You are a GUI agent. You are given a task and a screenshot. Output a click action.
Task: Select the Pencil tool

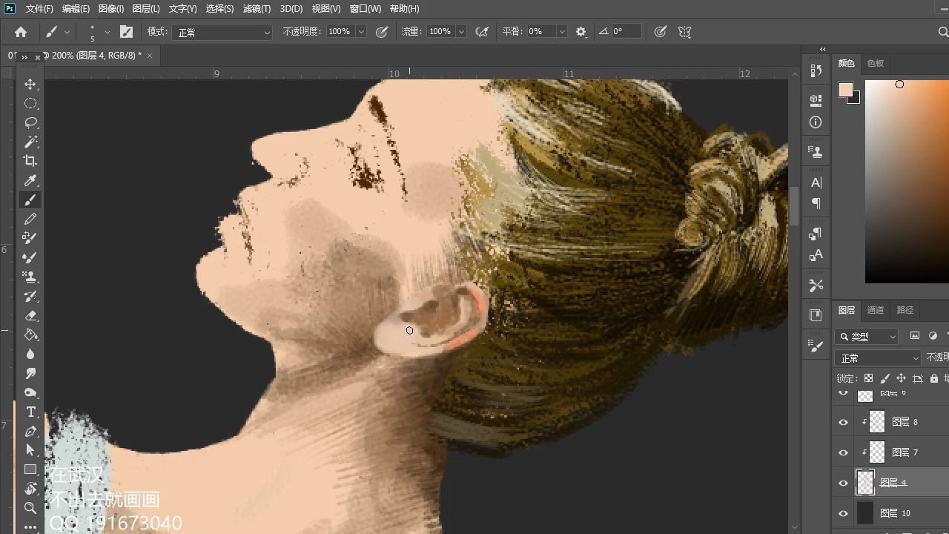30,218
